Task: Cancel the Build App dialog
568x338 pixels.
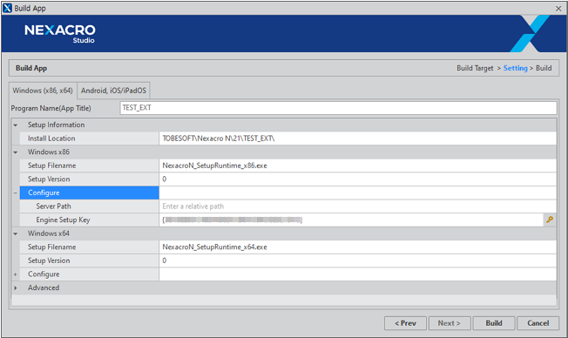Action: pyautogui.click(x=538, y=323)
